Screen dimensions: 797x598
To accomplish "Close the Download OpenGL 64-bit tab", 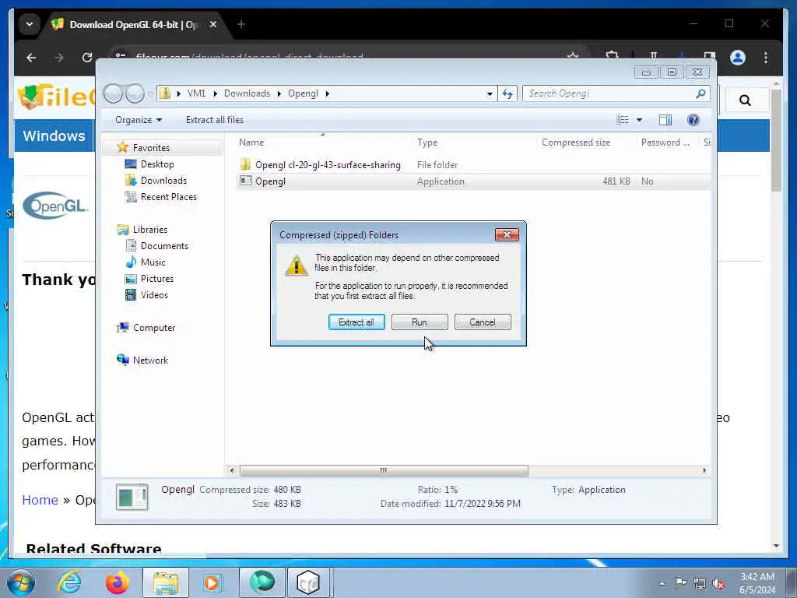I will coord(213,24).
